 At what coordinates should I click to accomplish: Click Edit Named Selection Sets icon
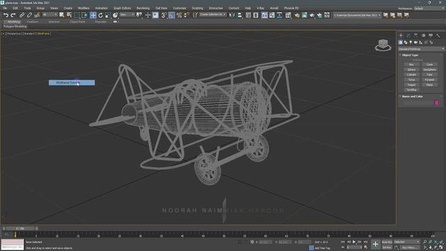(195, 15)
